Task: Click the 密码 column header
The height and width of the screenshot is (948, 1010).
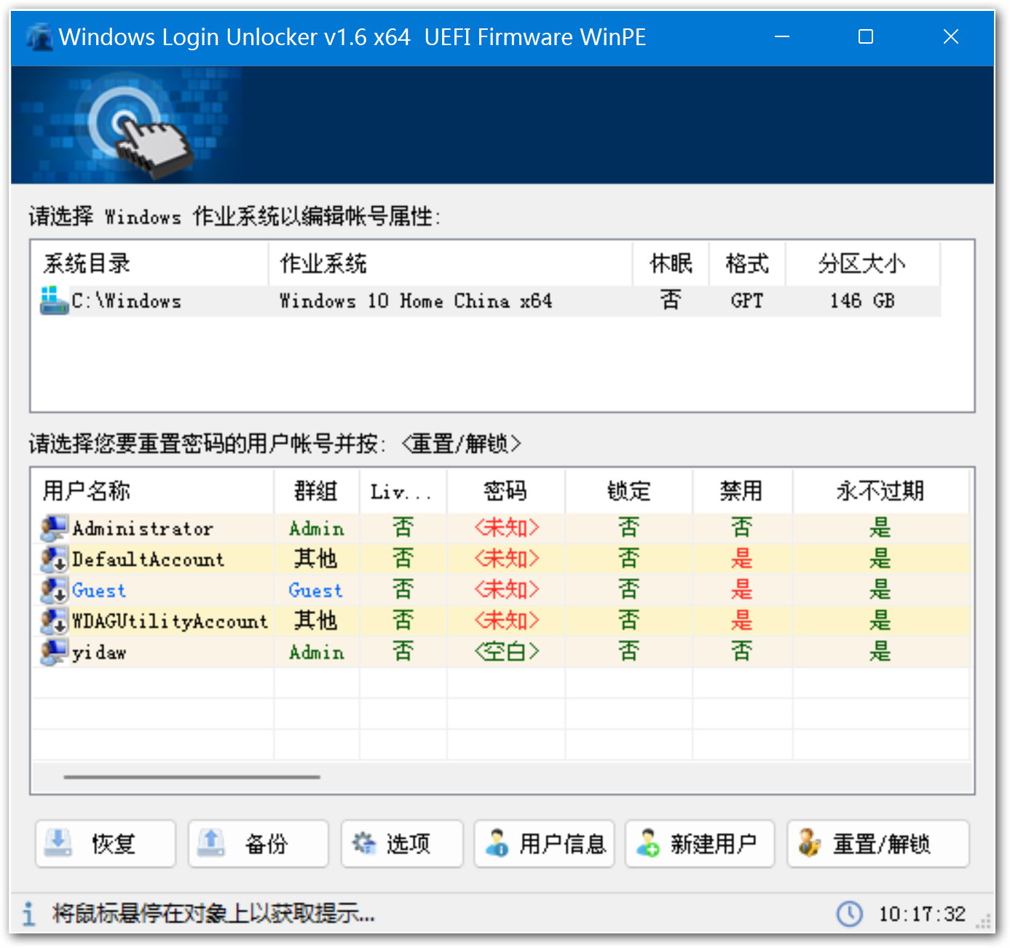Action: pos(506,491)
